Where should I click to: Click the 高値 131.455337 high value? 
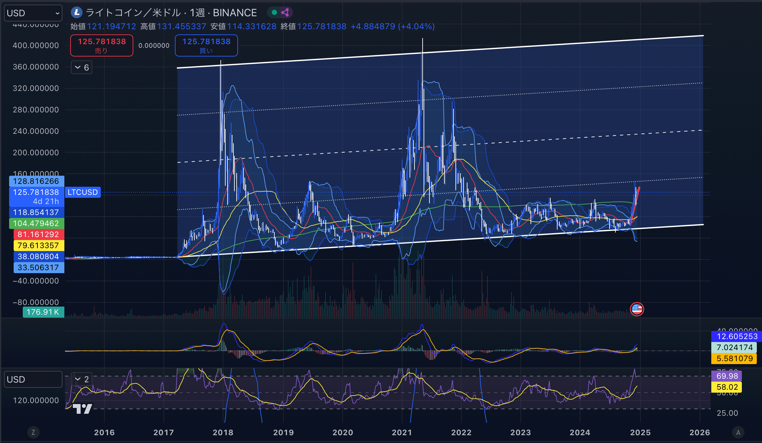[x=173, y=26]
